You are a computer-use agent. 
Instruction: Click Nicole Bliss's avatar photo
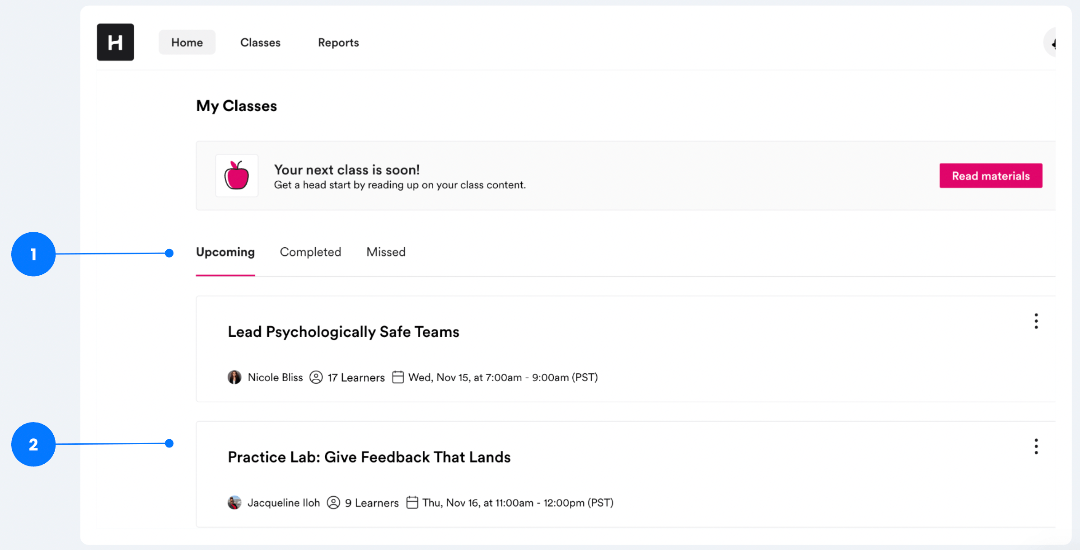point(234,377)
